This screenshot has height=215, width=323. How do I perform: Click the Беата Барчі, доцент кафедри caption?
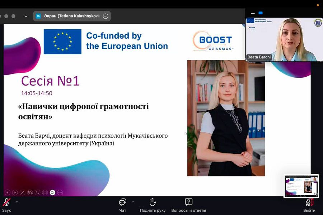[93, 139]
